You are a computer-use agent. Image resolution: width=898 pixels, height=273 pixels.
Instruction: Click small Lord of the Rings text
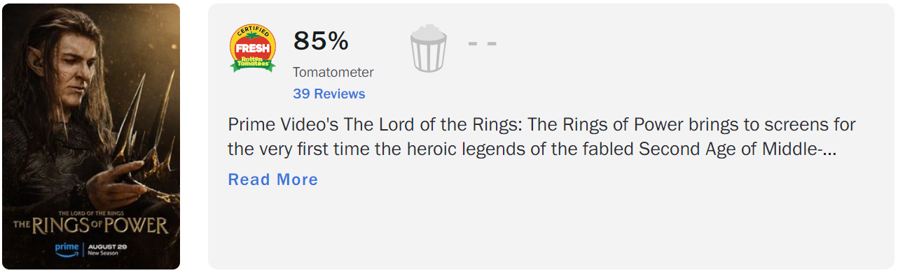pos(92,213)
